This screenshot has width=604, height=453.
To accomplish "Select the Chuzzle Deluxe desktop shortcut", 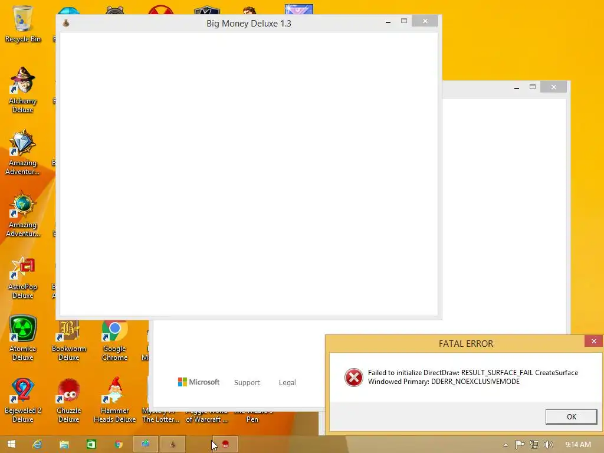I will (68, 401).
